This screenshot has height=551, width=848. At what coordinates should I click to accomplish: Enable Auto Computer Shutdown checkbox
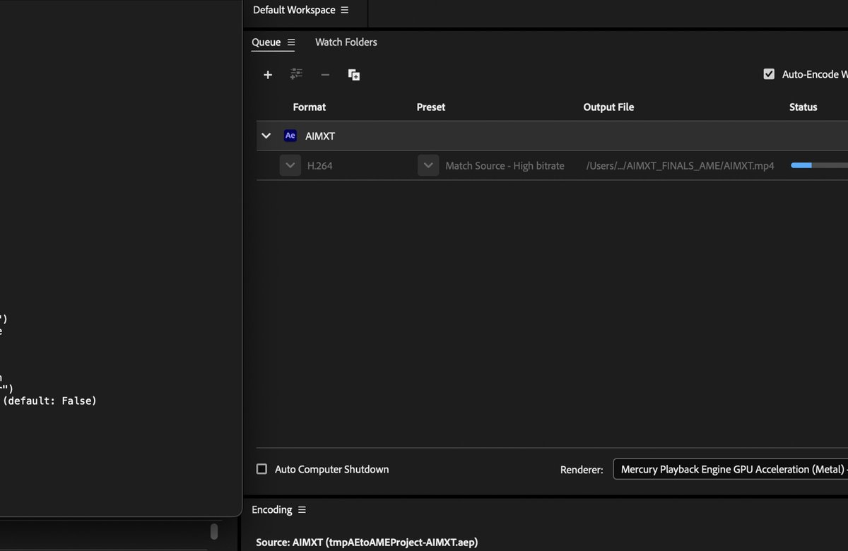261,469
